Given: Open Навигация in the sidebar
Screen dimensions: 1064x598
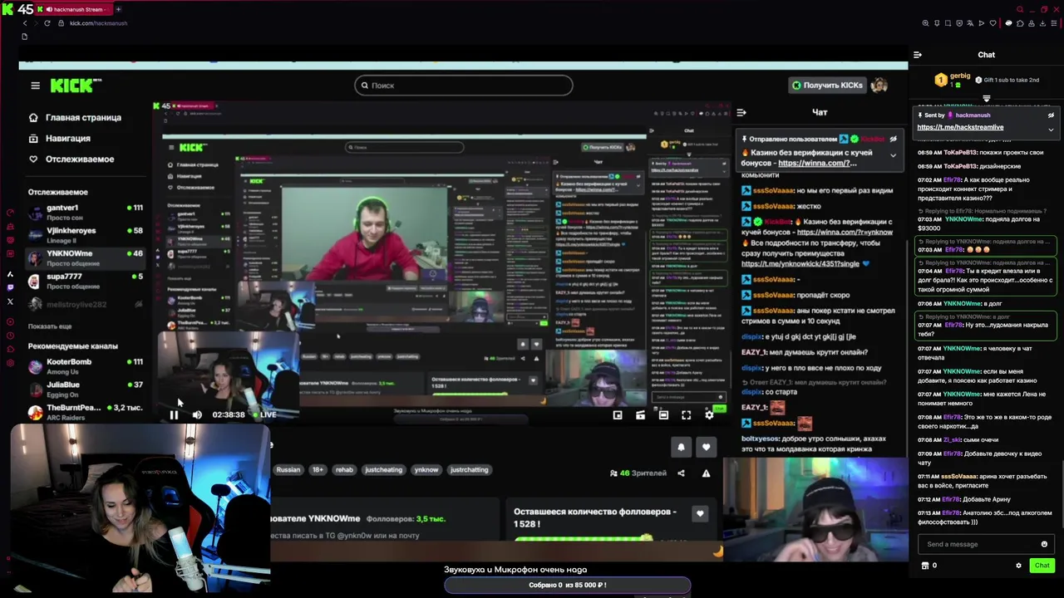Looking at the screenshot, I should [x=67, y=139].
